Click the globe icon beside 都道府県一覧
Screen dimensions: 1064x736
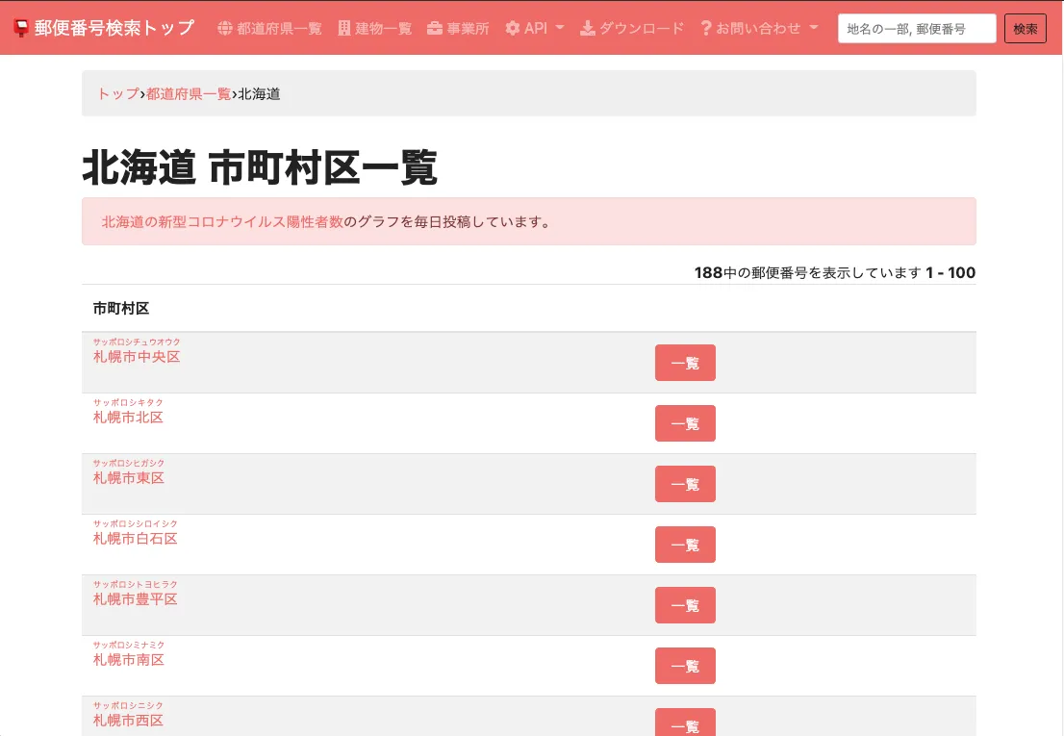click(225, 28)
